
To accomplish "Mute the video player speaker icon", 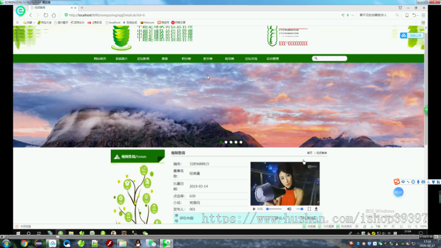I will click(289, 209).
